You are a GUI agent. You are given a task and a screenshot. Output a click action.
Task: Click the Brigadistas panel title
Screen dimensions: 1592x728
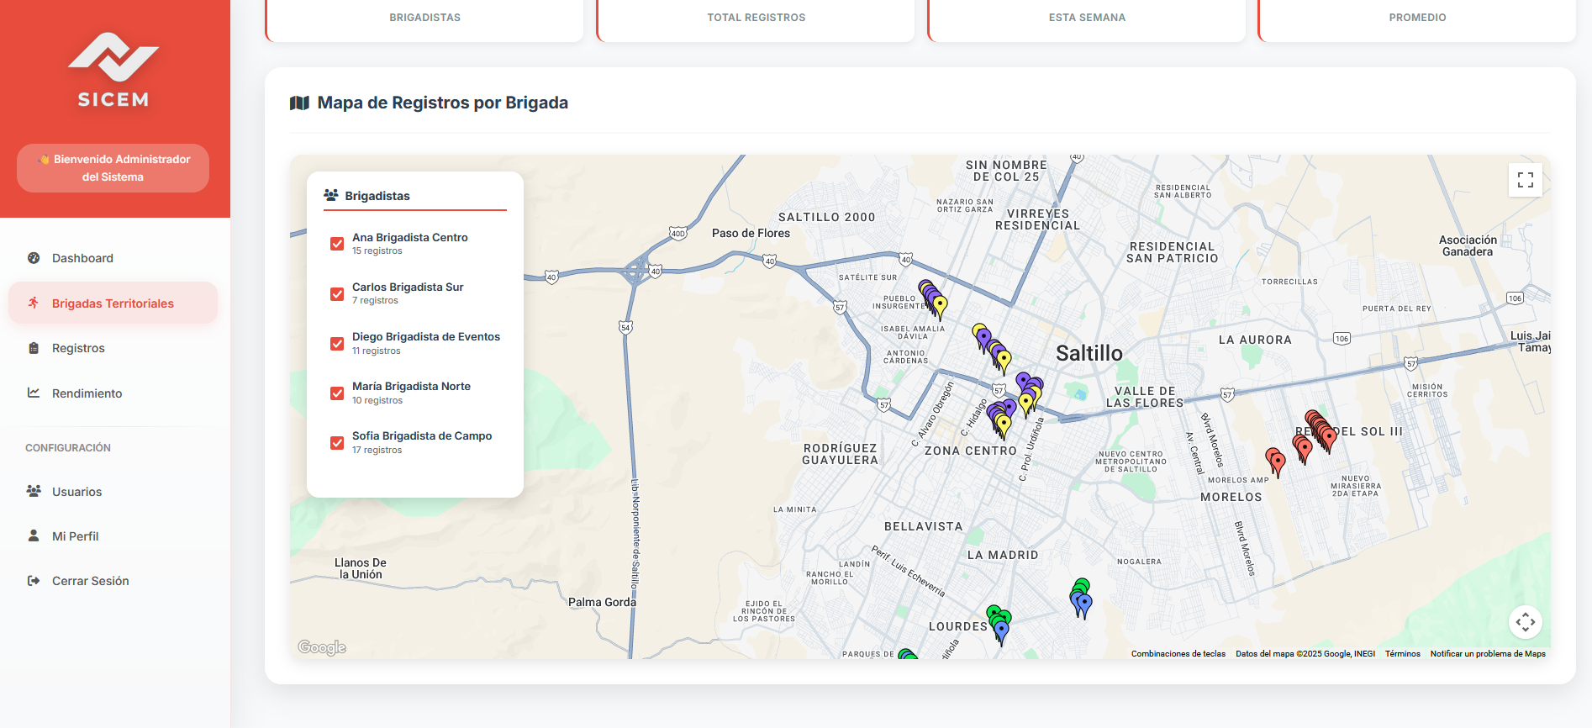[377, 196]
